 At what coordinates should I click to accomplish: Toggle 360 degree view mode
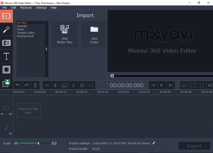[x=184, y=85]
